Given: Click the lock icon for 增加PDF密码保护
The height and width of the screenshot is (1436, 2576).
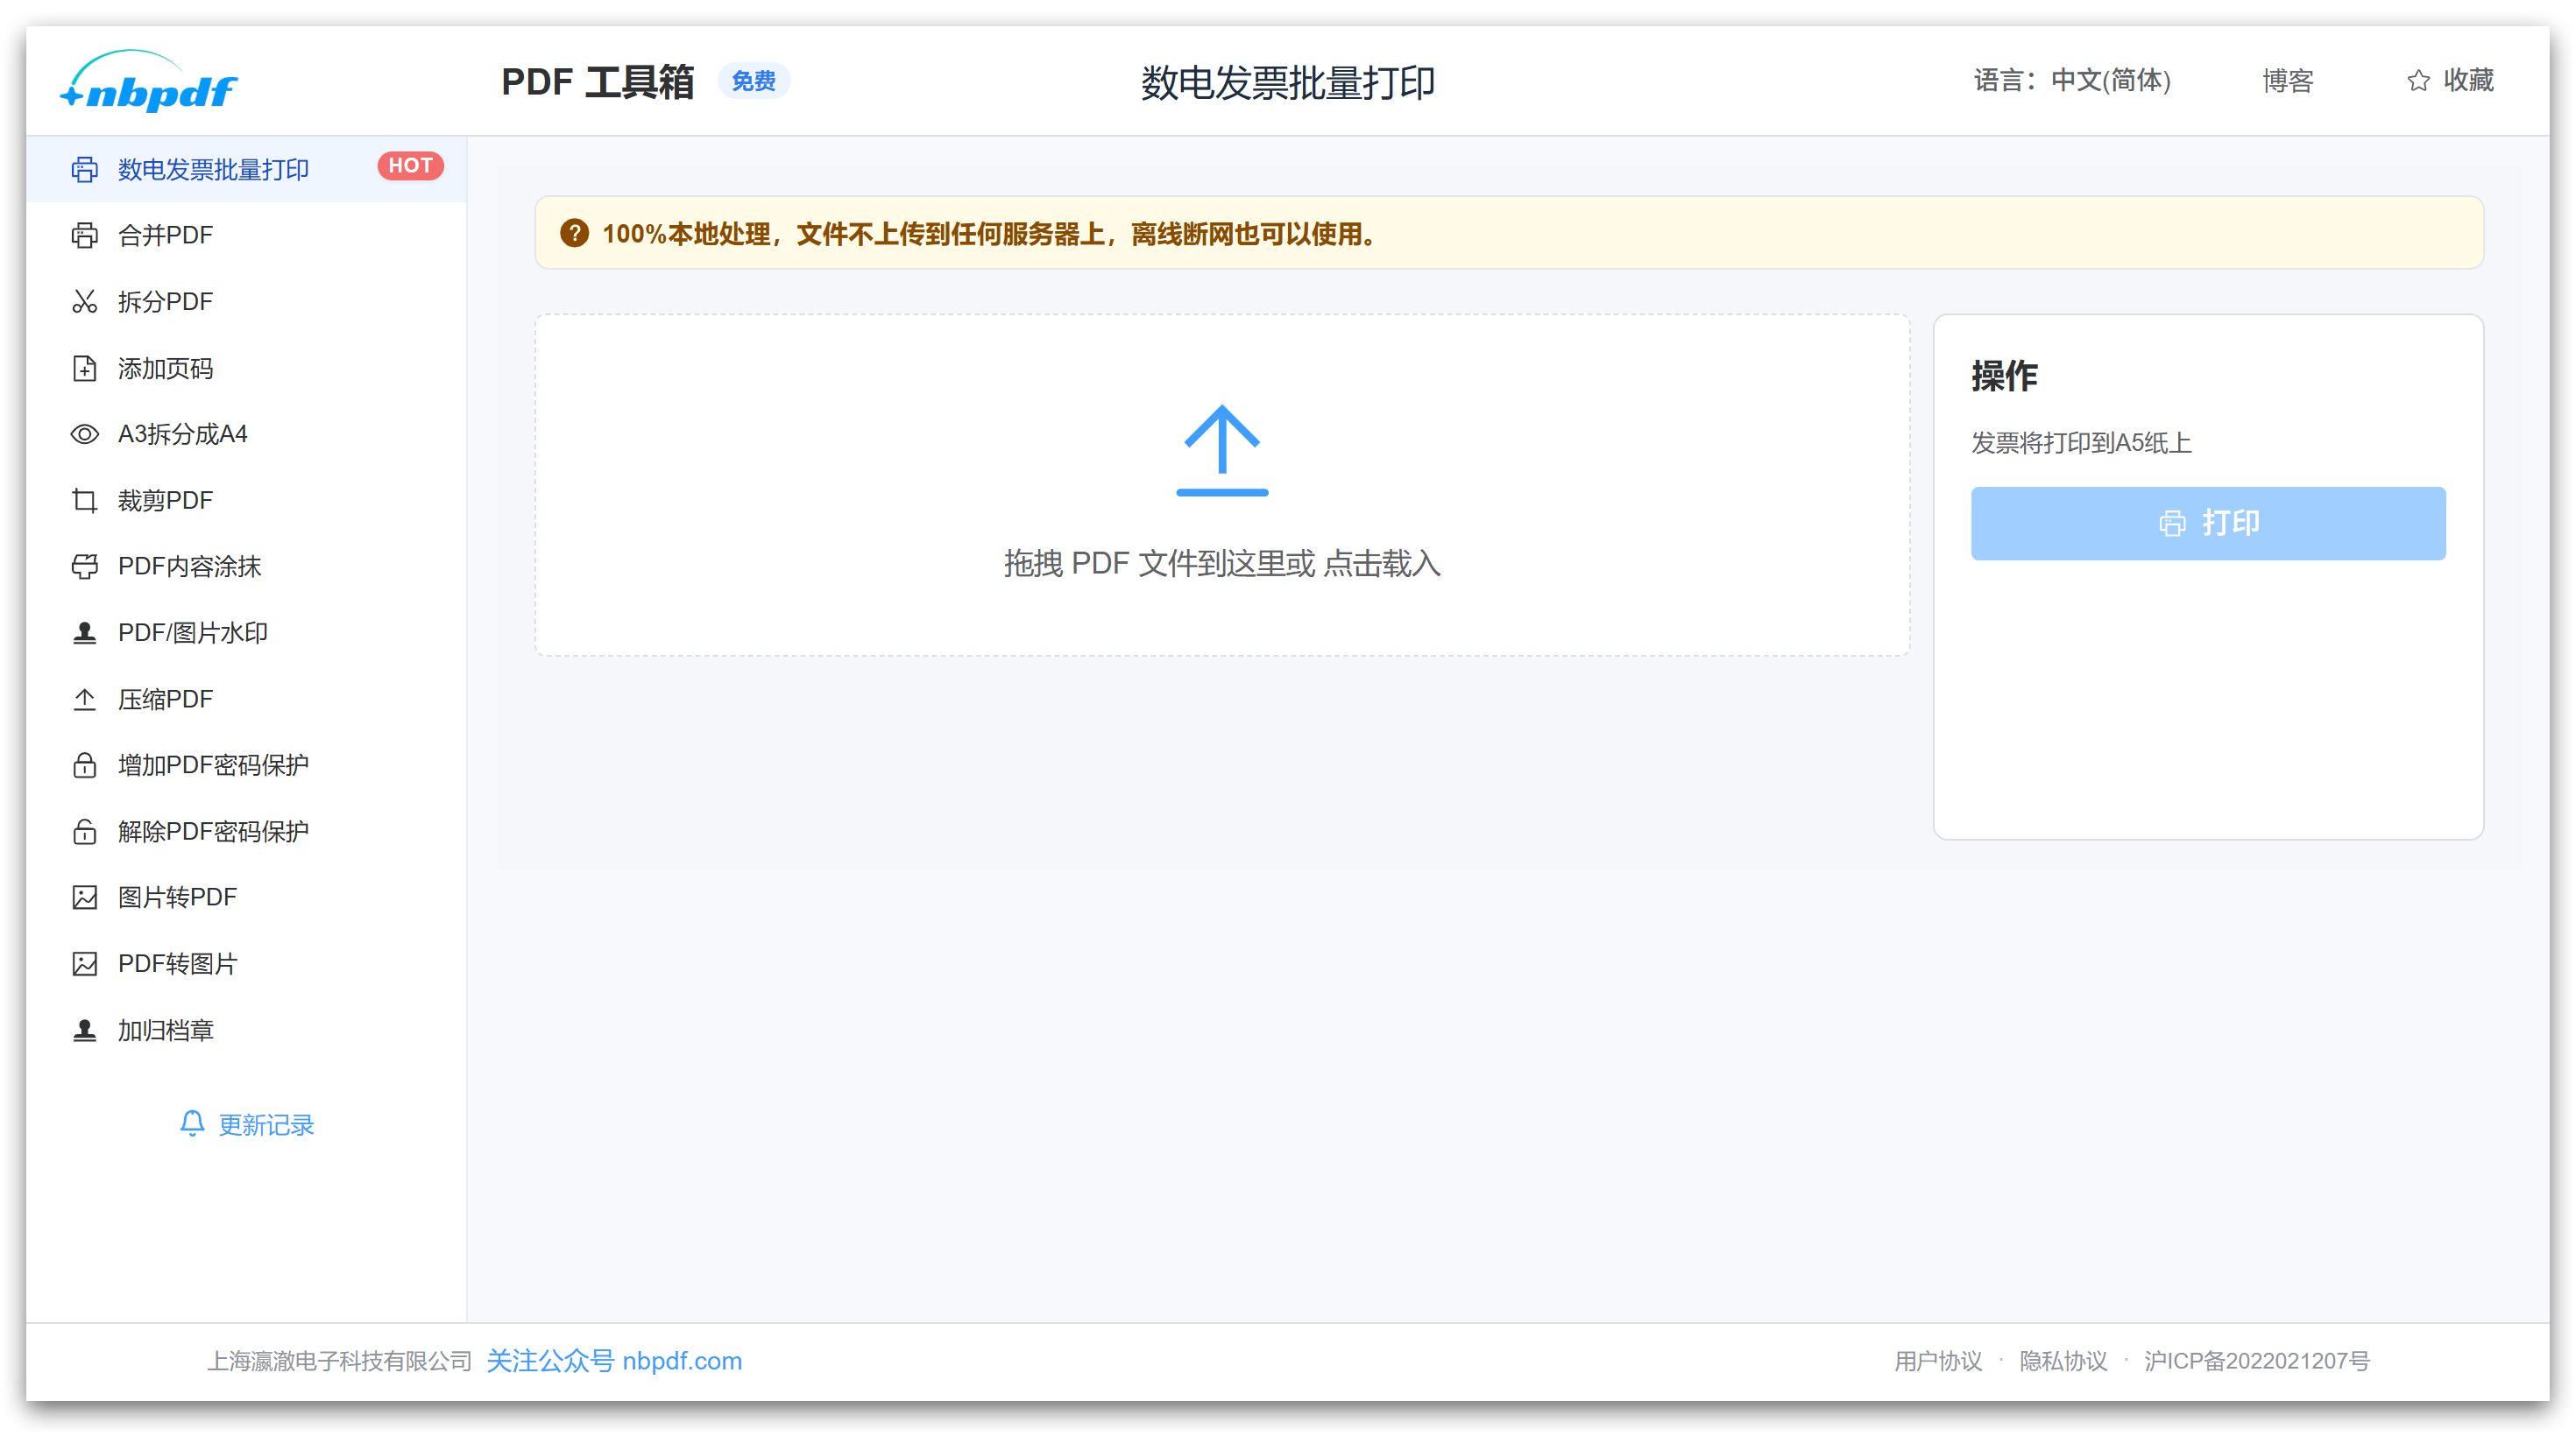Looking at the screenshot, I should [85, 765].
